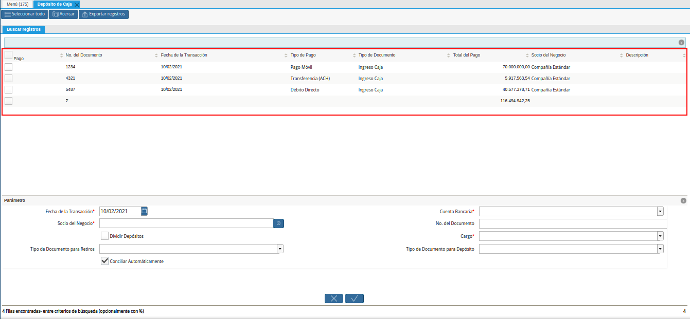Viewport: 690px width, 319px height.
Task: Click the Seleccionar todo button
Action: [25, 14]
